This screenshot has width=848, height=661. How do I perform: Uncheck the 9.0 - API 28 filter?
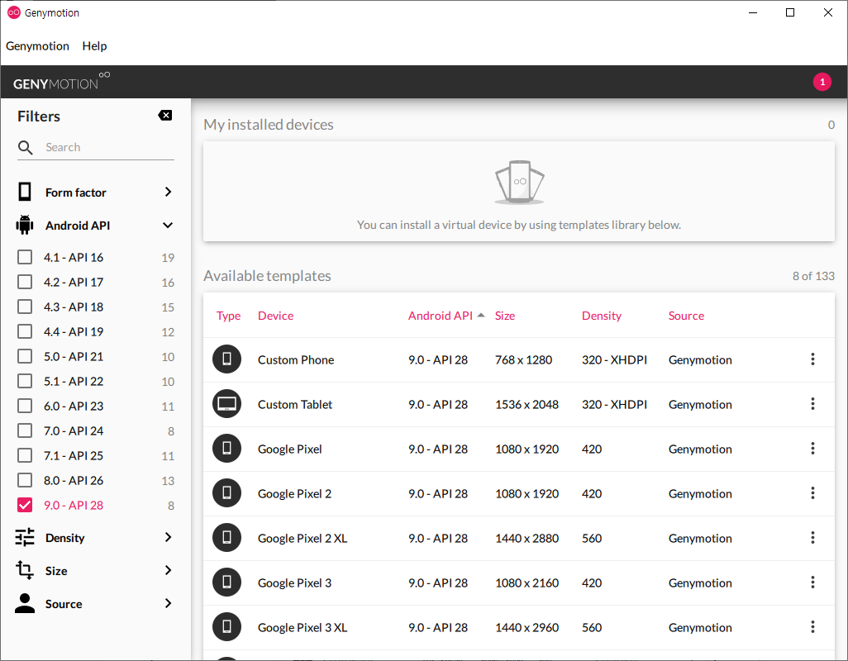25,505
